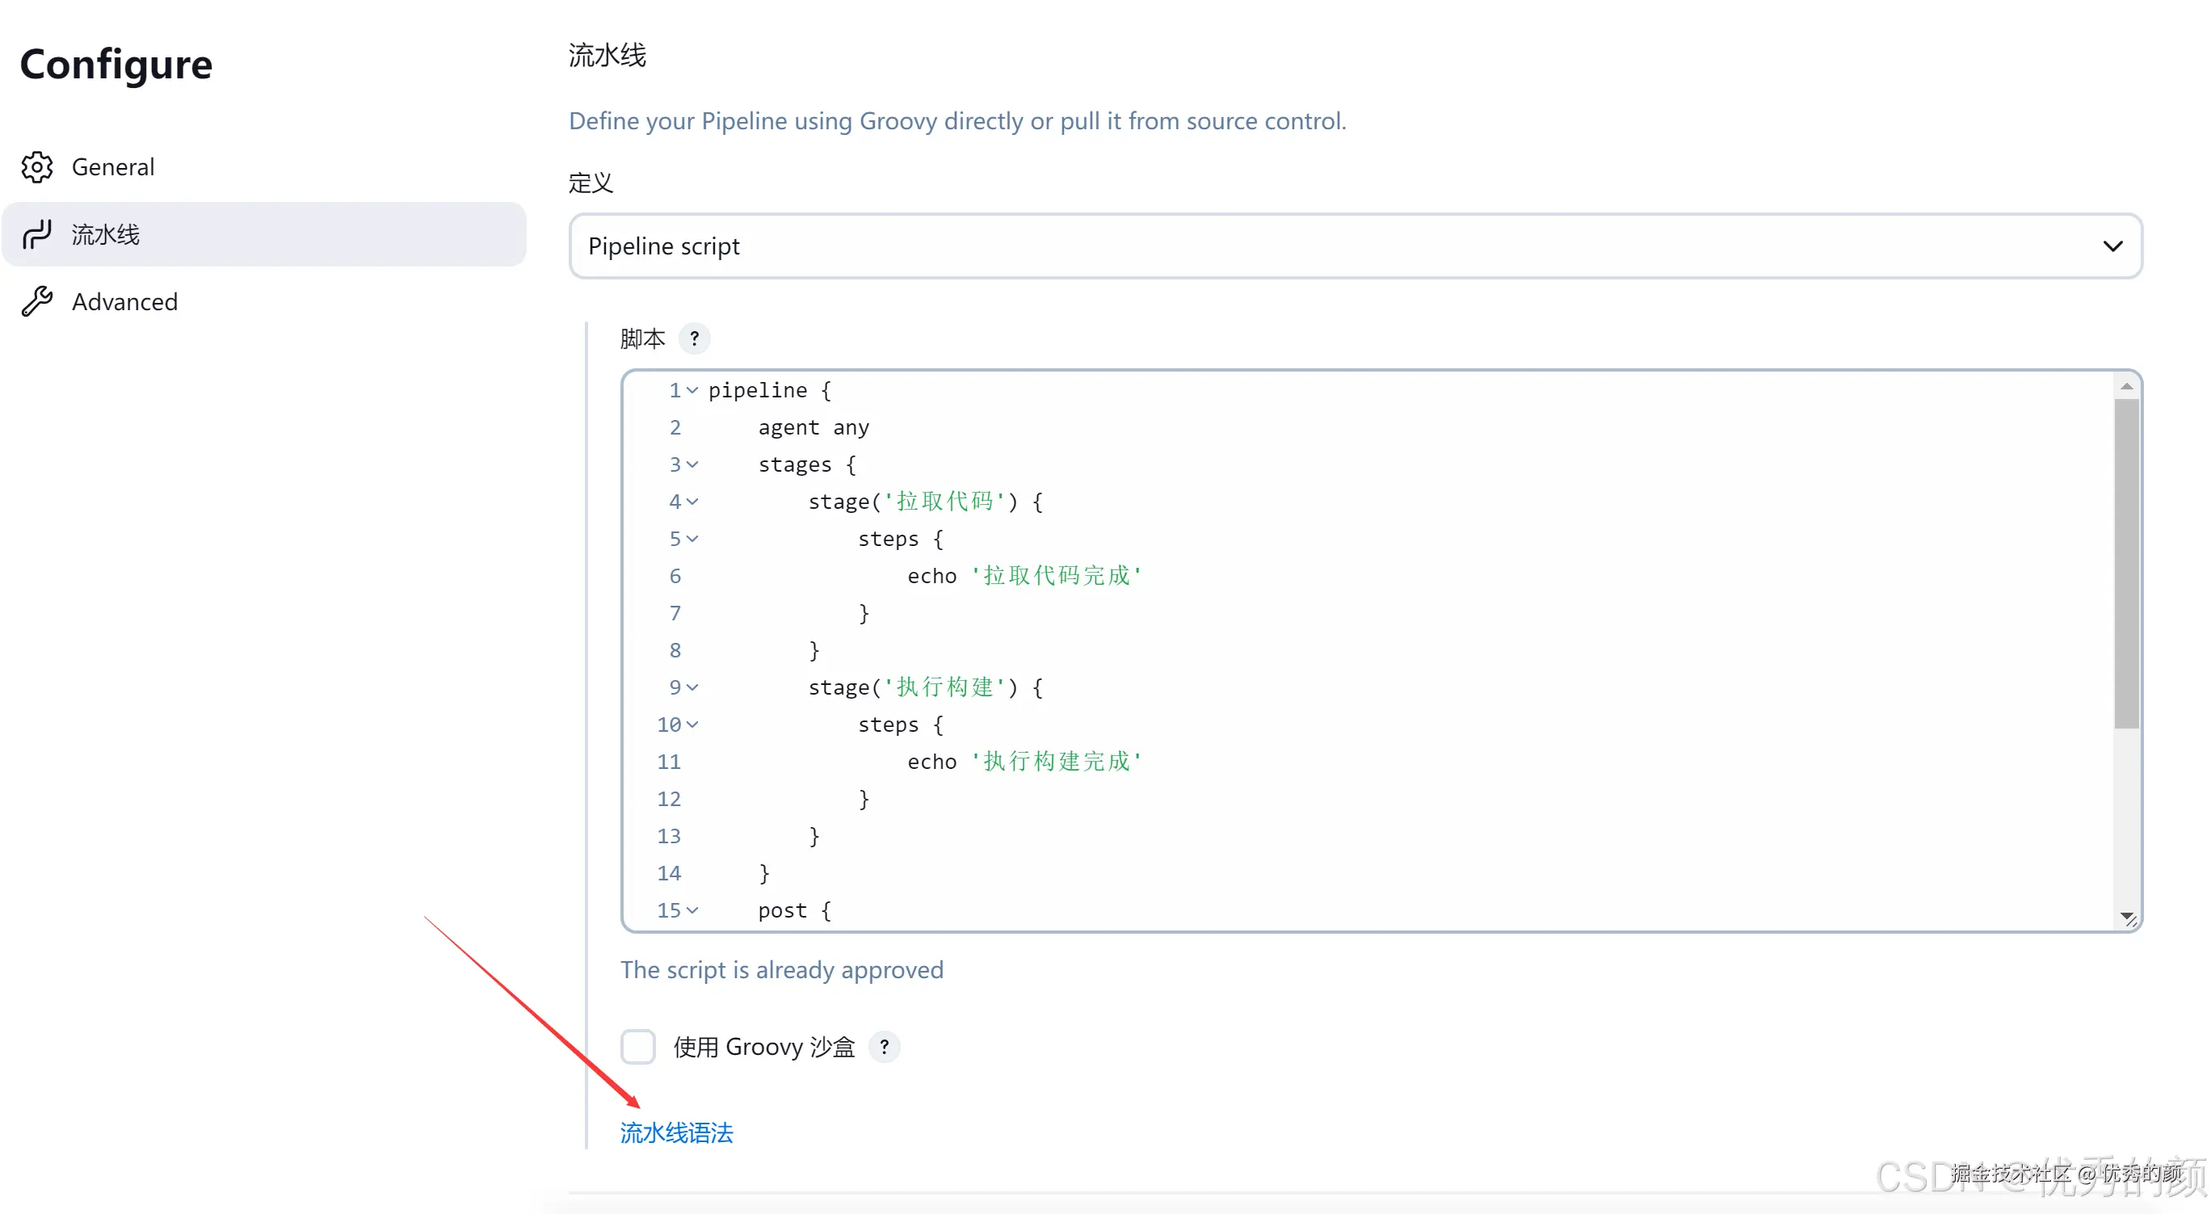
Task: Click the General gear icon
Action: pos(37,167)
